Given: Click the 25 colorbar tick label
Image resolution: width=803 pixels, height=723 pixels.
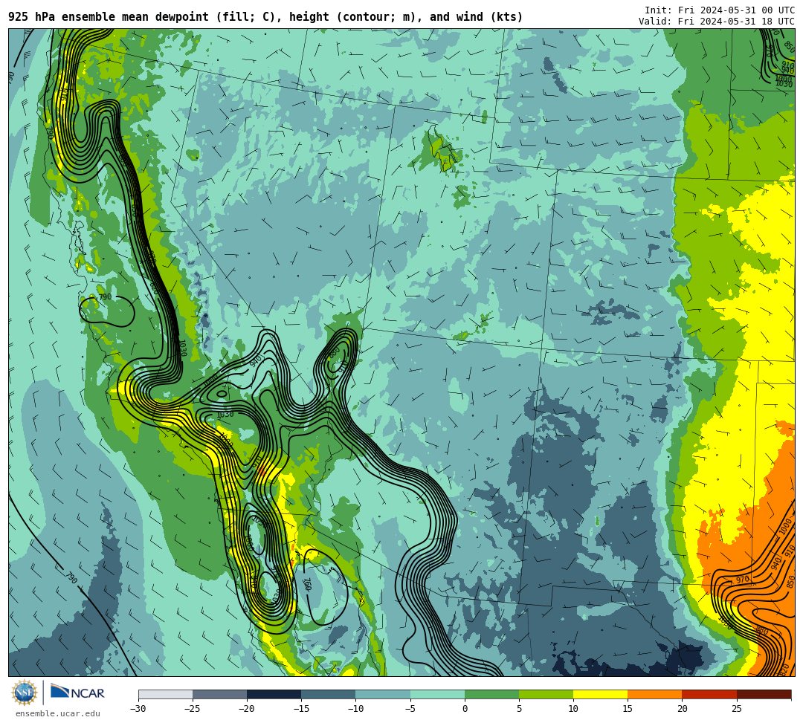Looking at the screenshot, I should coord(737,709).
